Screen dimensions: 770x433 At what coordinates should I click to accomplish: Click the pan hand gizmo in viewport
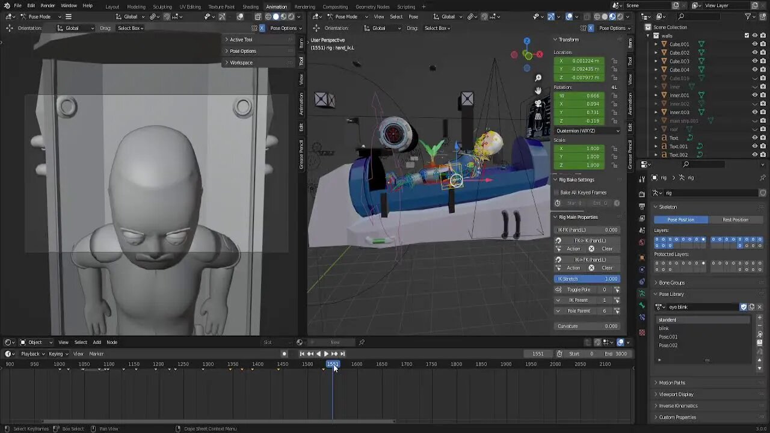point(538,91)
